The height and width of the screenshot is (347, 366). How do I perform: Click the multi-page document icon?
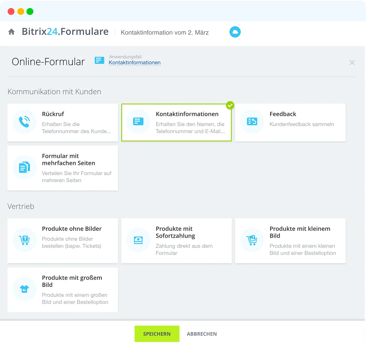24,167
